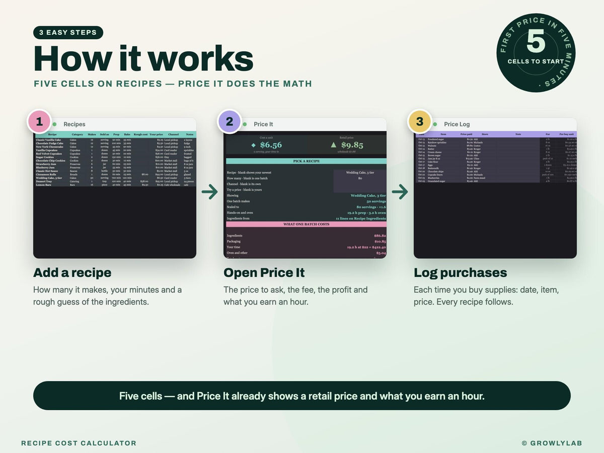Click the "RECIPE COST CALCULATOR" footer label

coord(79,443)
